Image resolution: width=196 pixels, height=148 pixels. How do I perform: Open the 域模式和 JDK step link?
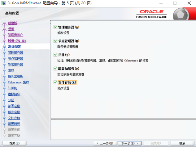coord(17,41)
